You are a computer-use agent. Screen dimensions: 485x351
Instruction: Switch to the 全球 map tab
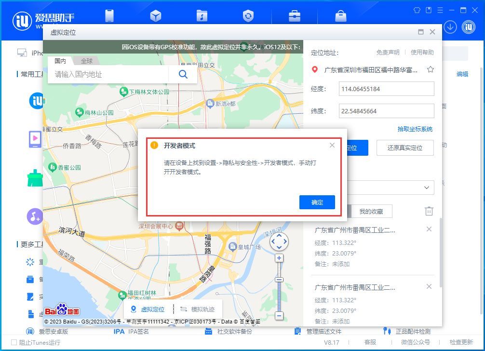(87, 61)
